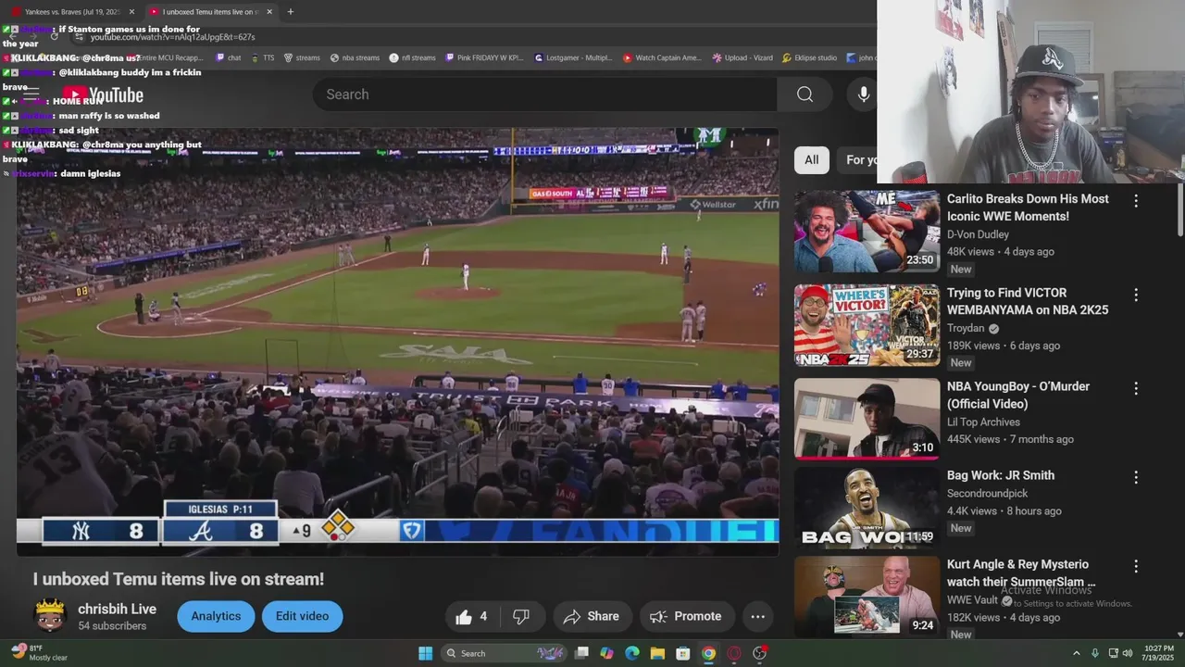
Task: Open network settings from system tray
Action: pos(1113,653)
